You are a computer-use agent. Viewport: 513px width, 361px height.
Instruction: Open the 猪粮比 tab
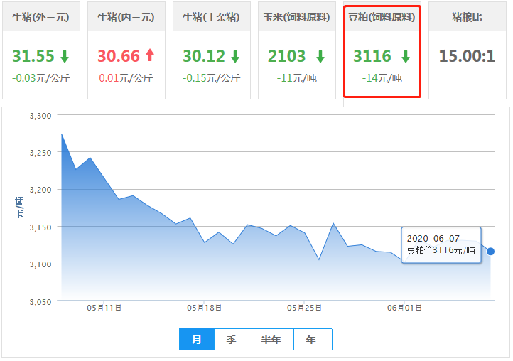tap(467, 17)
